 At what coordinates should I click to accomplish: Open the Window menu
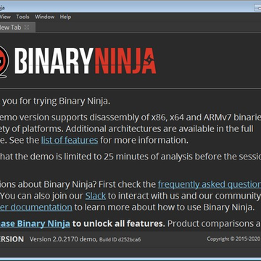[x=44, y=17]
